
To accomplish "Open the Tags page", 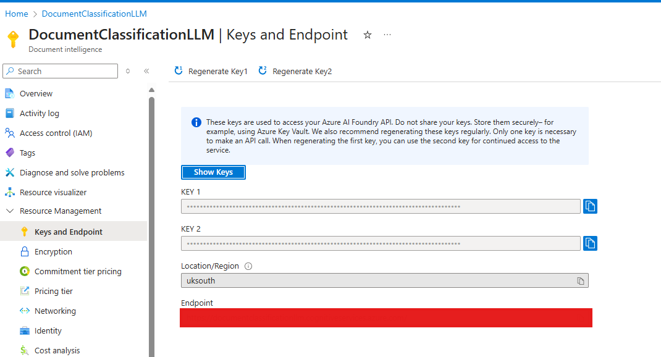I will 27,153.
